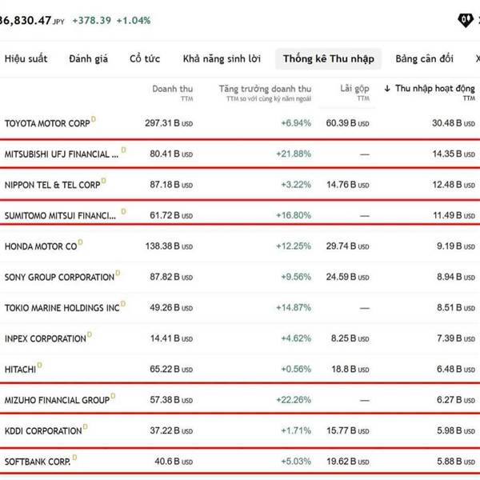Click Nippon Tel gross profit 14.76 B USD
The width and height of the screenshot is (480, 480).
coord(348,185)
